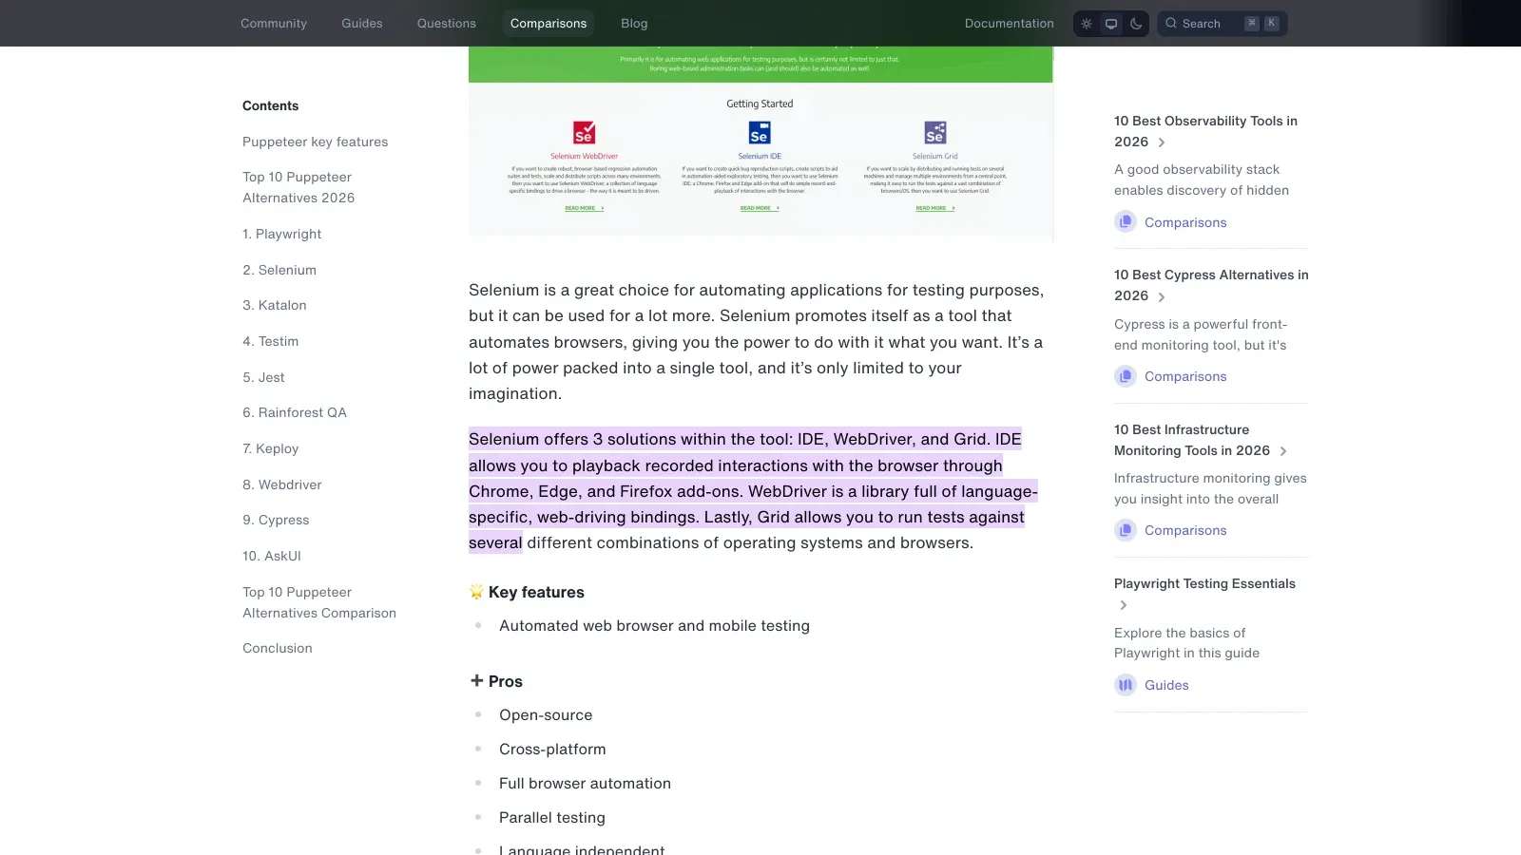Open the Questions nav item

coord(447,24)
